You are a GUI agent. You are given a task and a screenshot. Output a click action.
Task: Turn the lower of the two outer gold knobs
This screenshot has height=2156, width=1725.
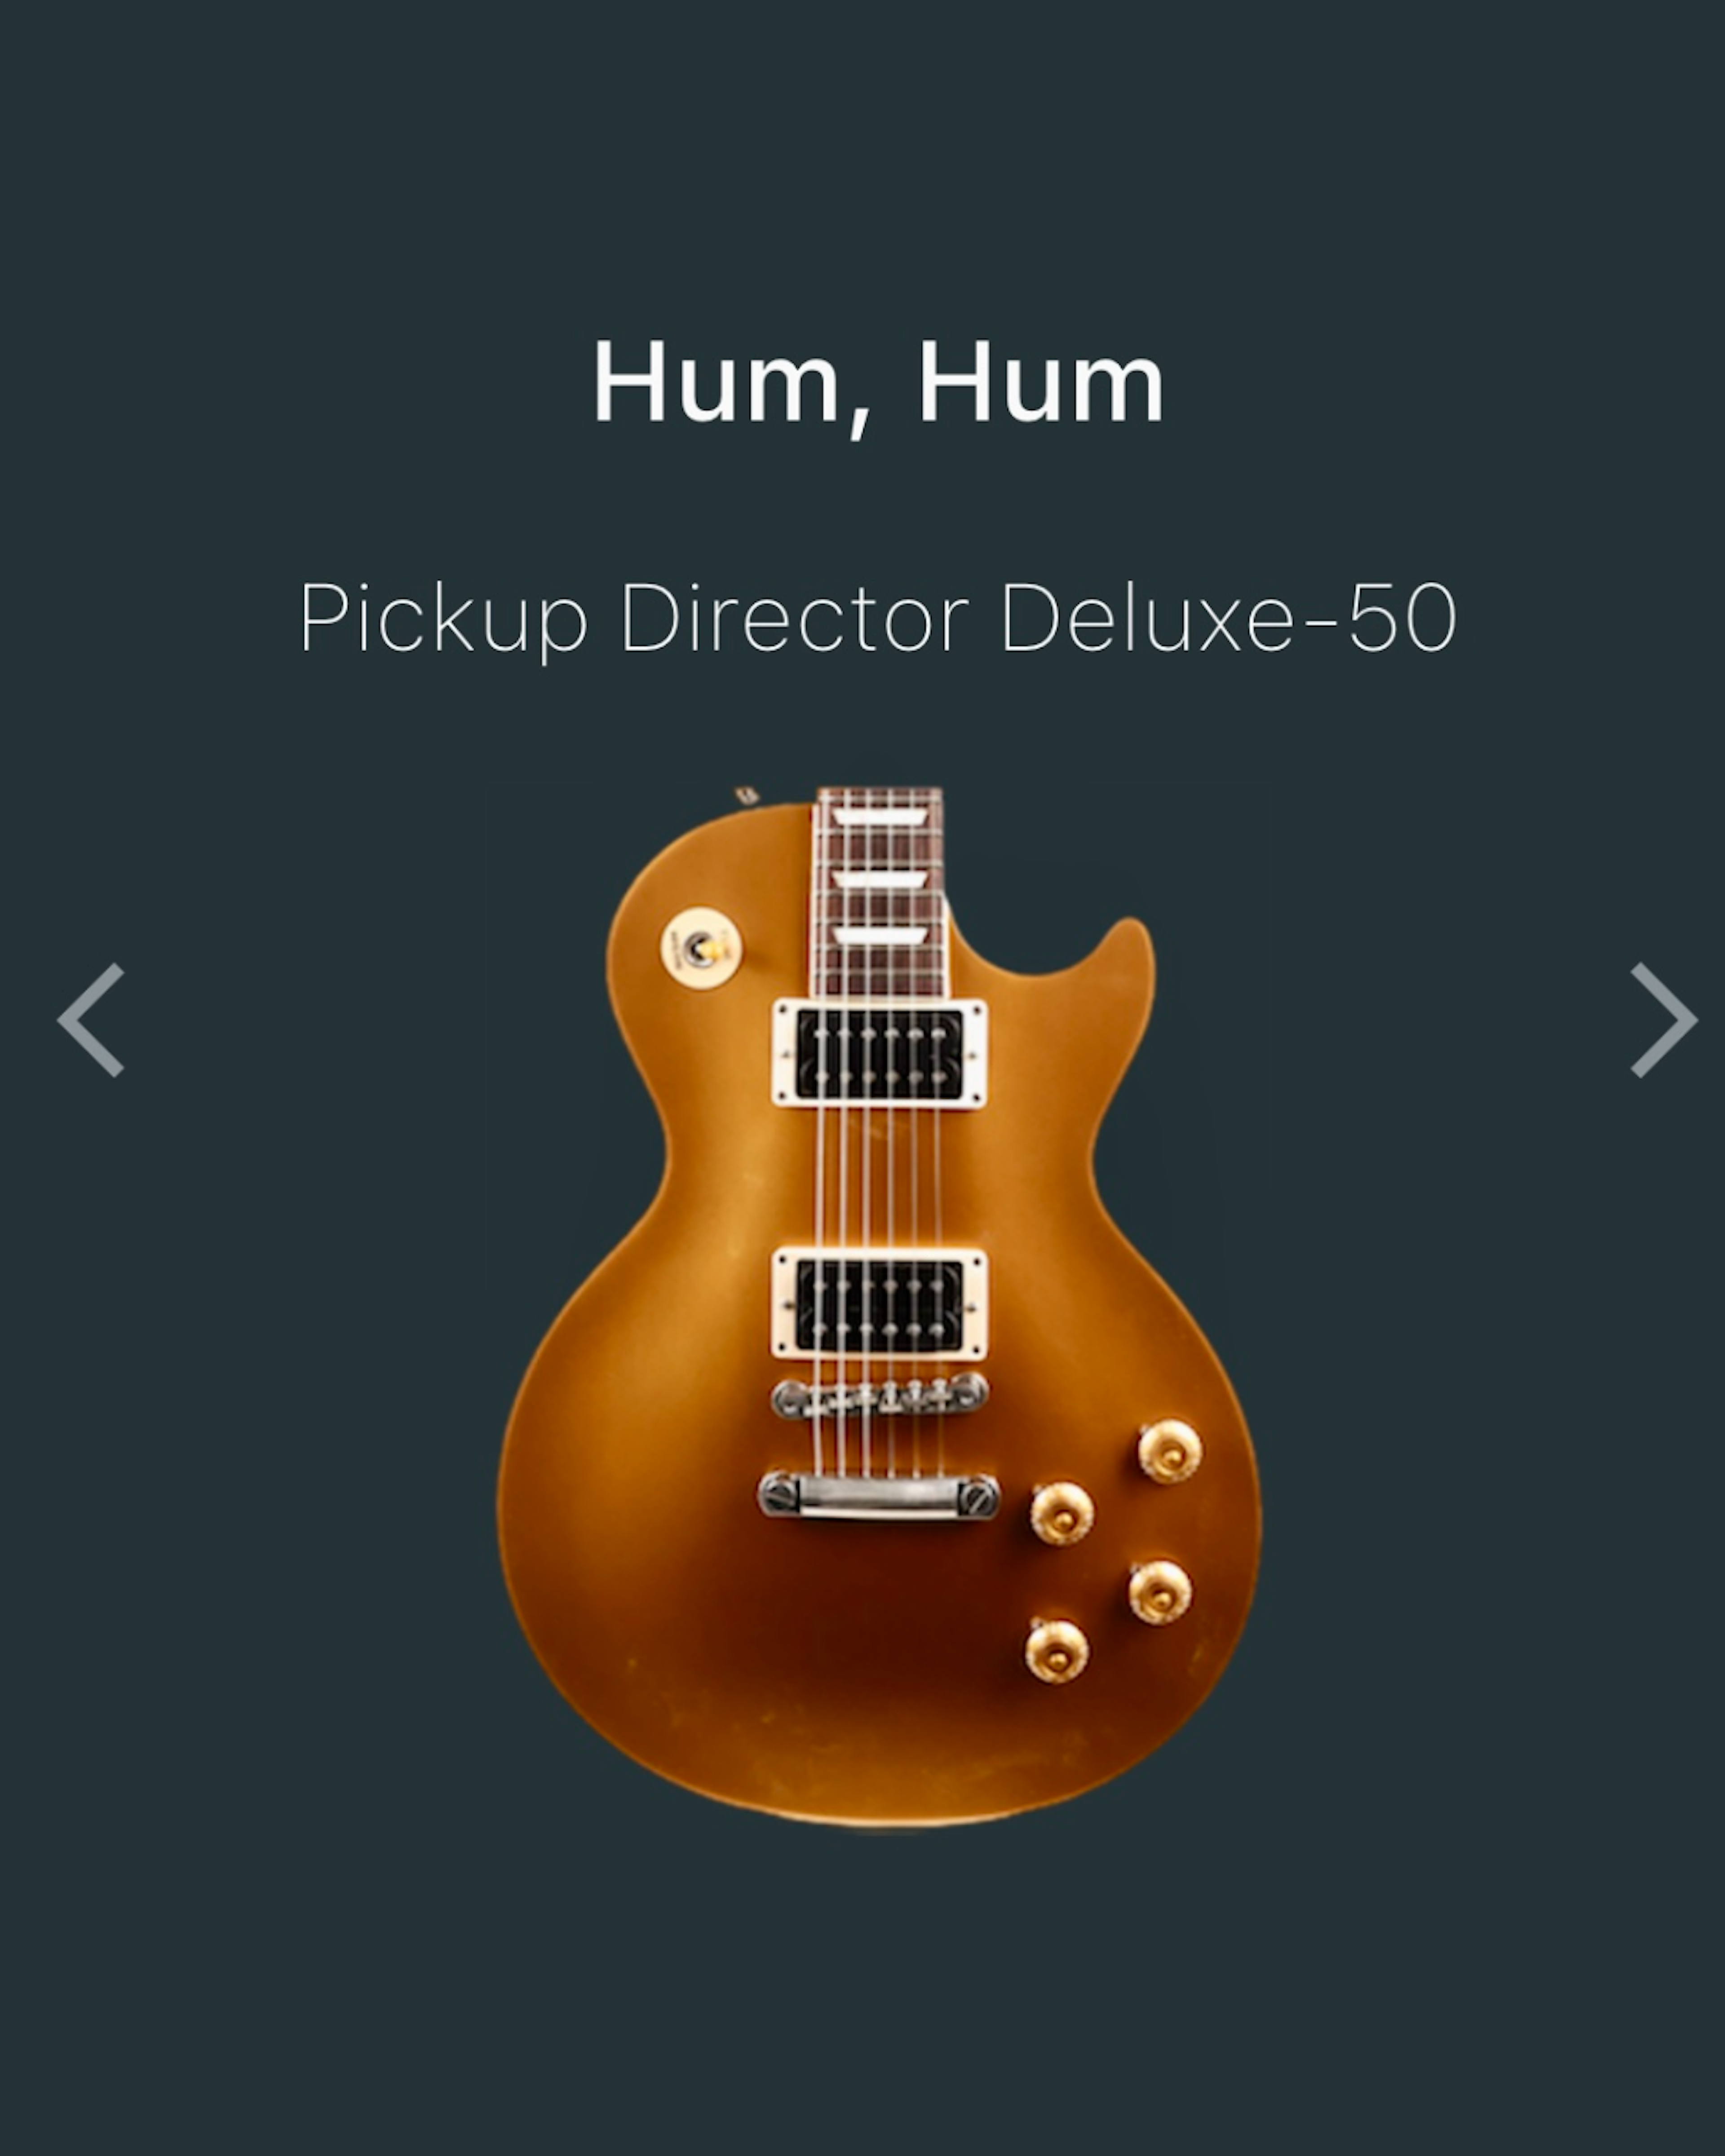tap(1160, 1592)
